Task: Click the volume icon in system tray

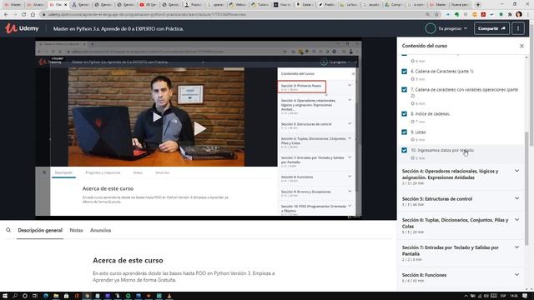Action: [x=486, y=296]
